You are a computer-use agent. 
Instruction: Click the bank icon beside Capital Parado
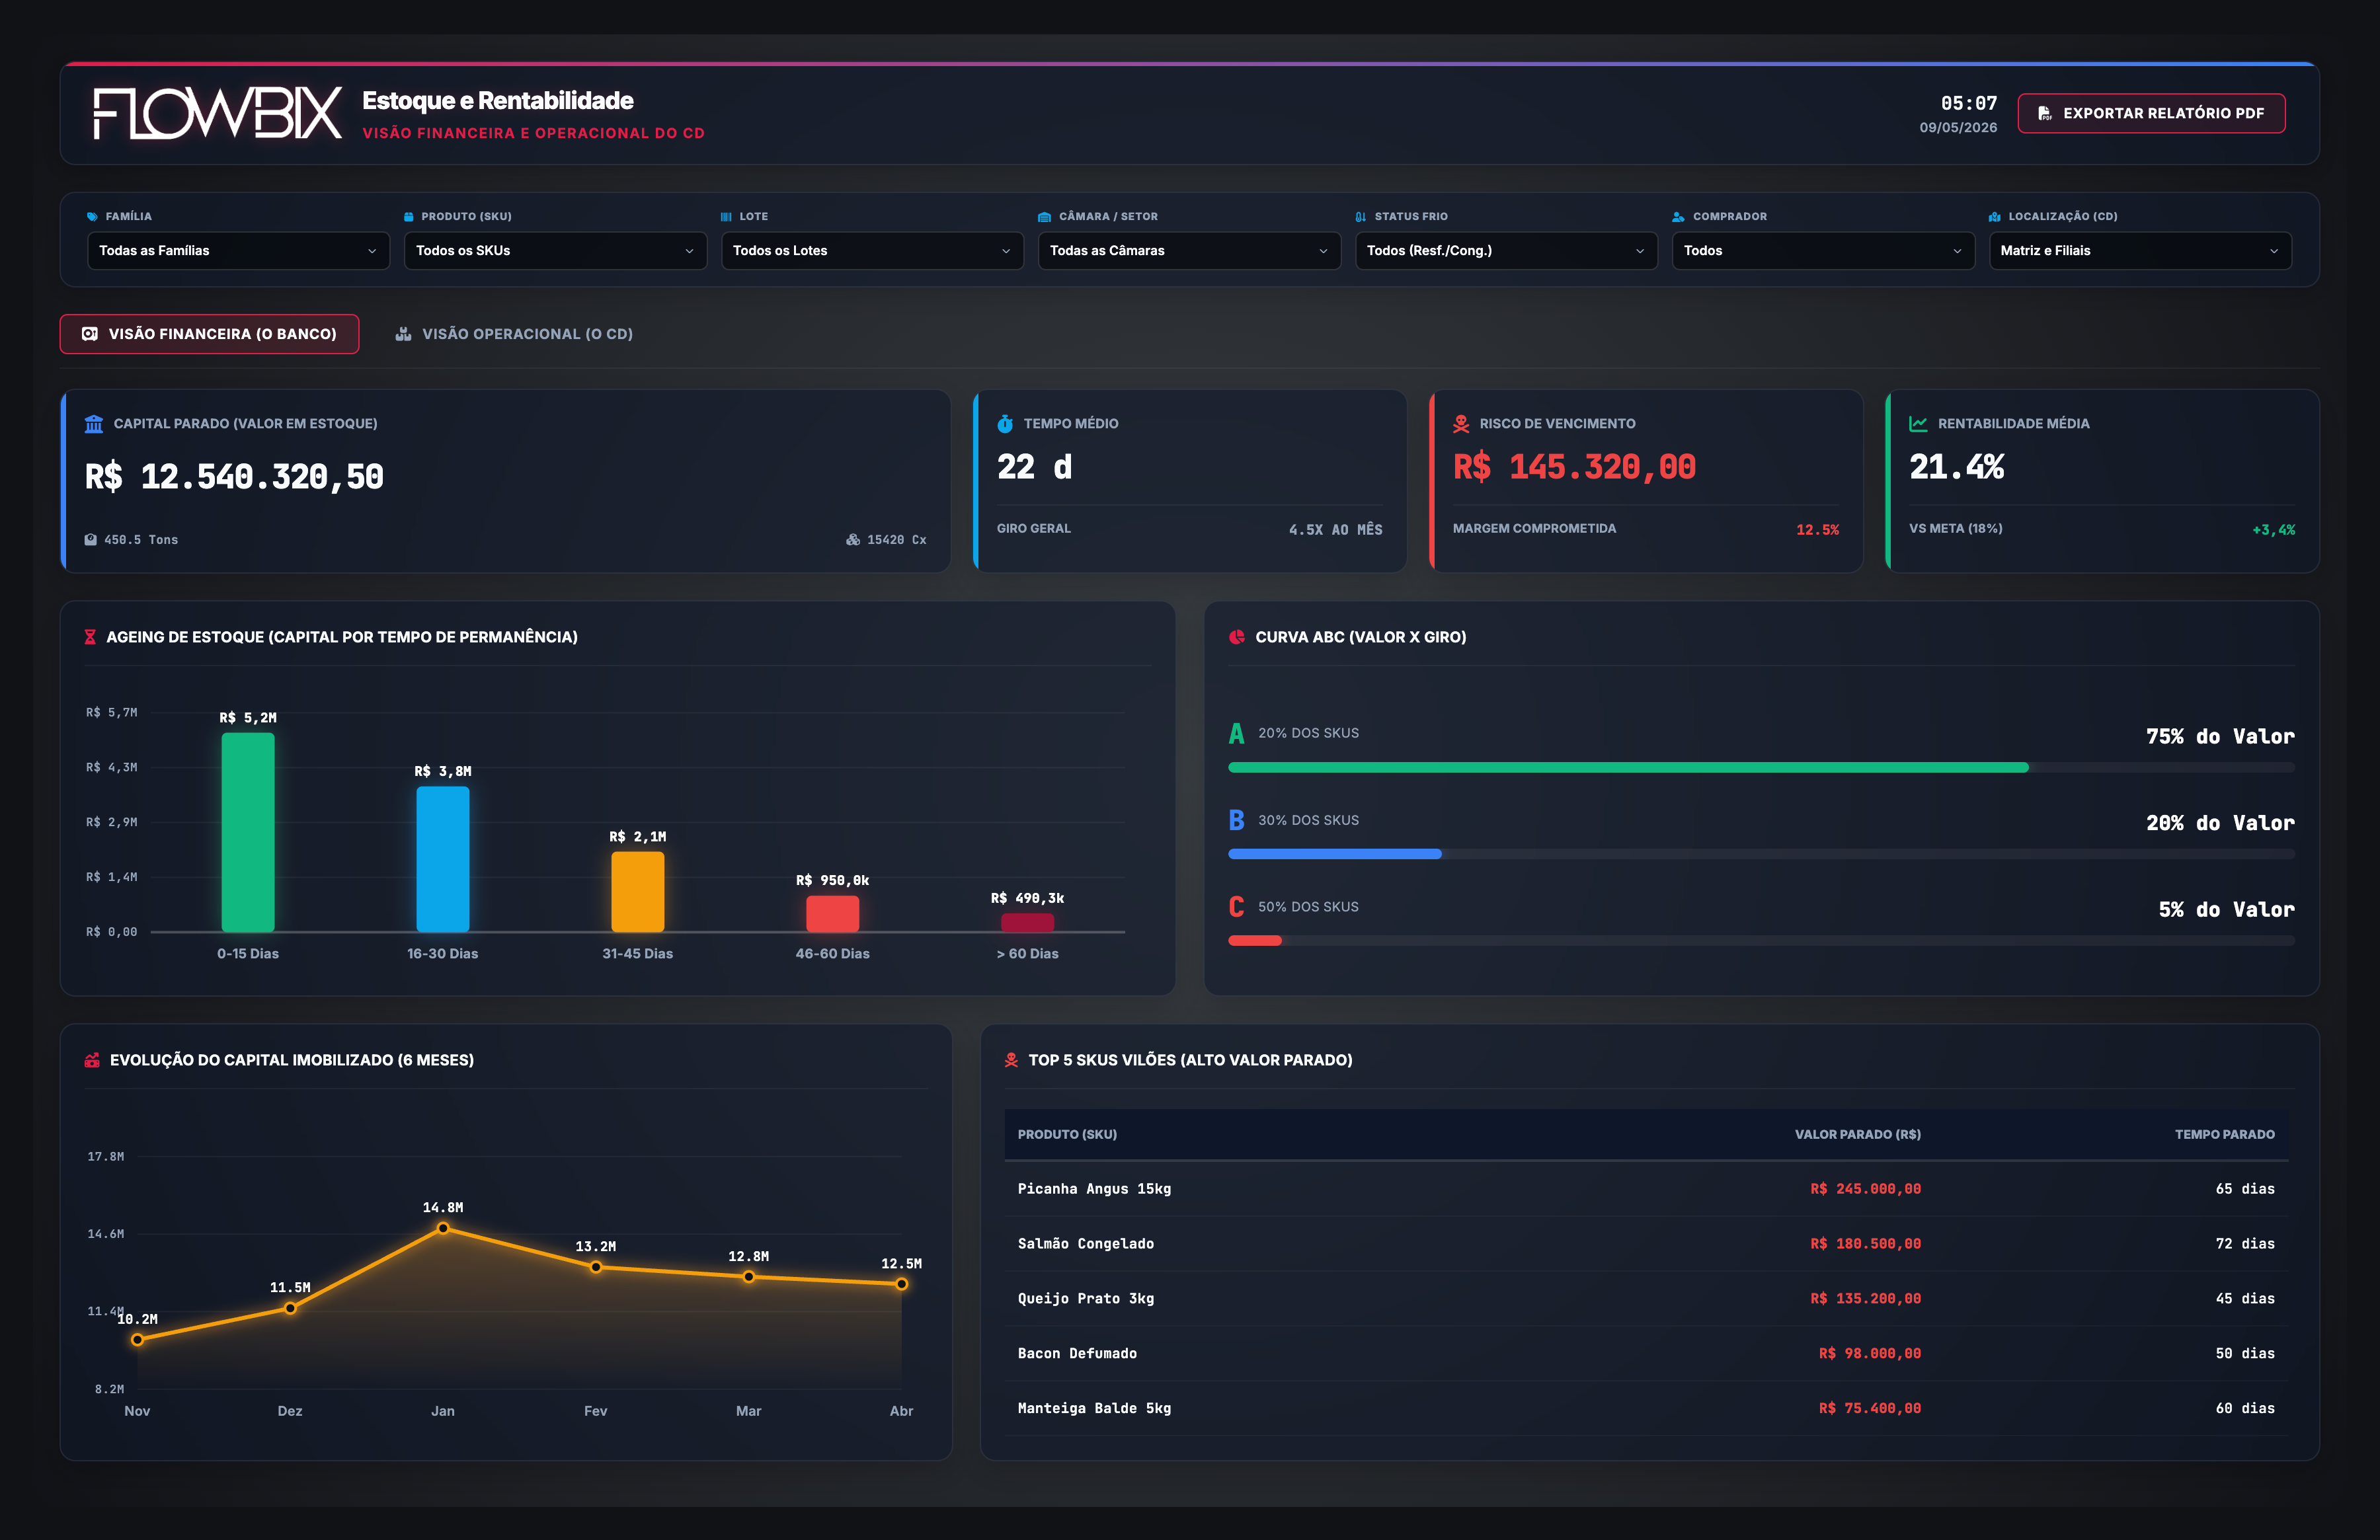(x=94, y=424)
